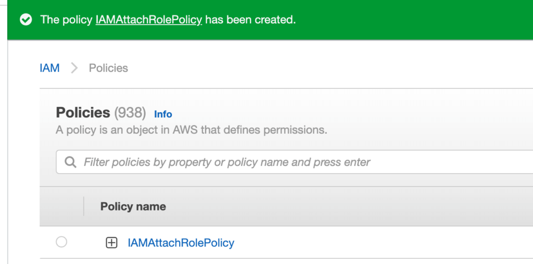Click the Policies section heading

pyautogui.click(x=83, y=113)
